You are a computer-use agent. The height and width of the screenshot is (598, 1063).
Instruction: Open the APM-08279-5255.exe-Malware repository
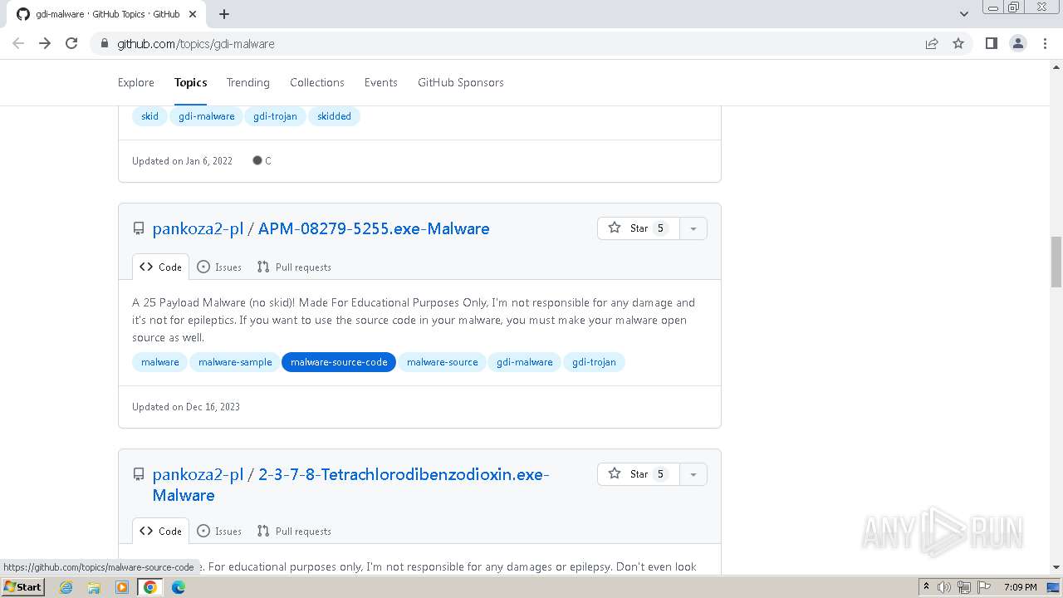tap(374, 228)
